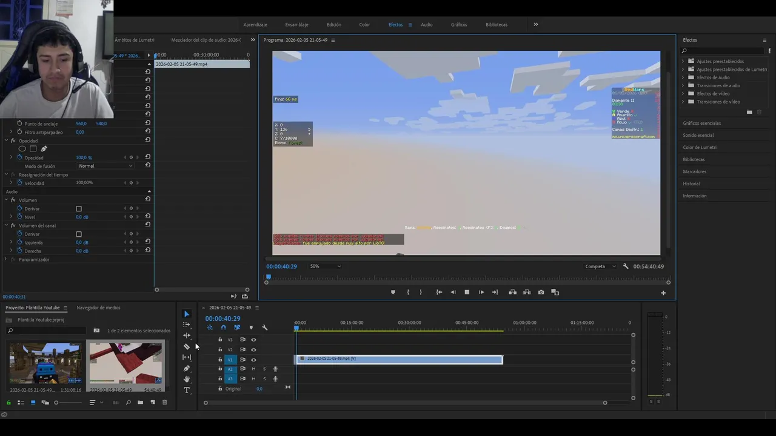Open Gráficos esenciales panel
This screenshot has height=436, width=776.
coord(702,123)
